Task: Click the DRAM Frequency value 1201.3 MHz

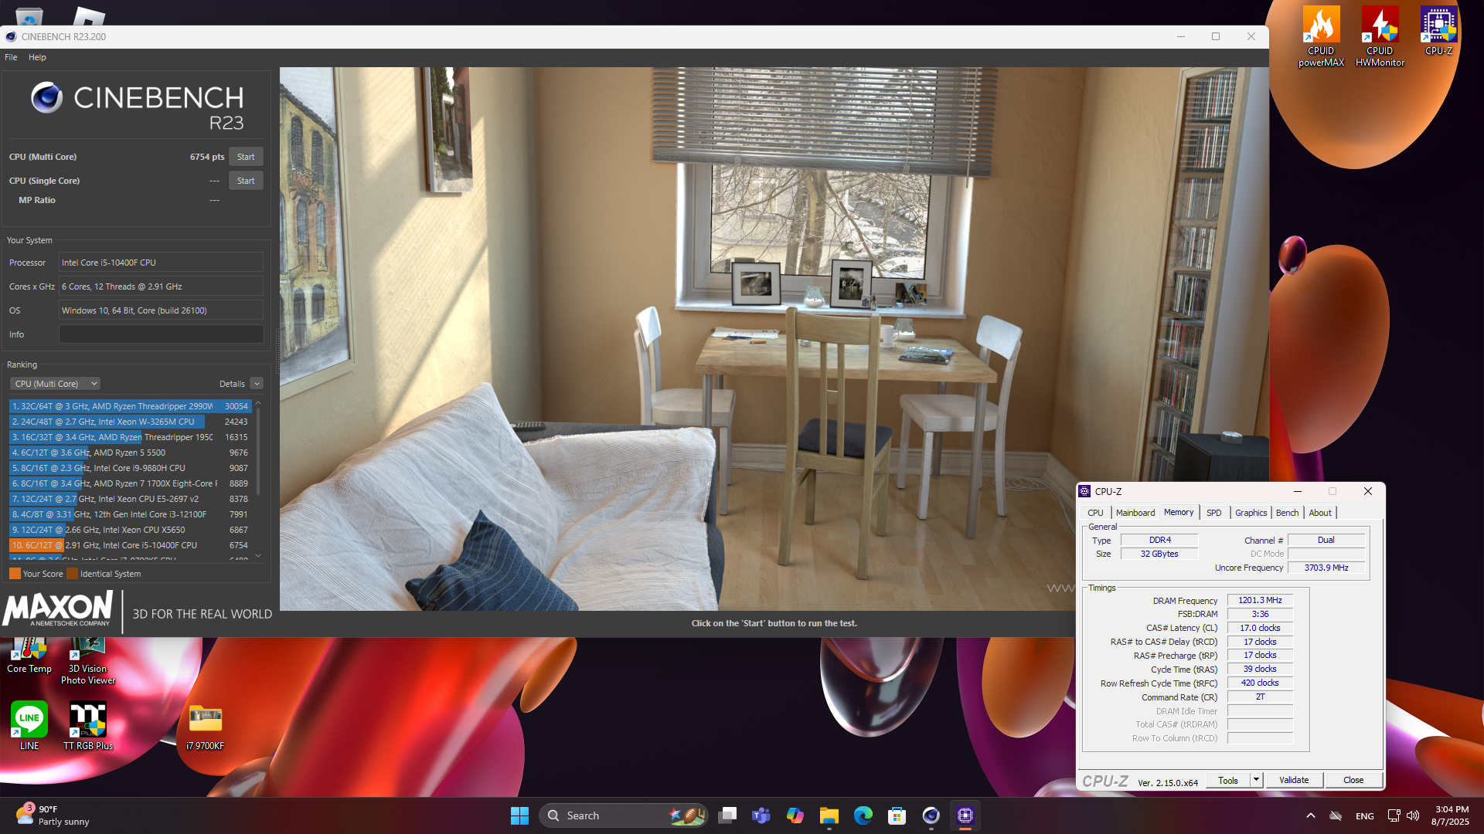Action: (1260, 600)
